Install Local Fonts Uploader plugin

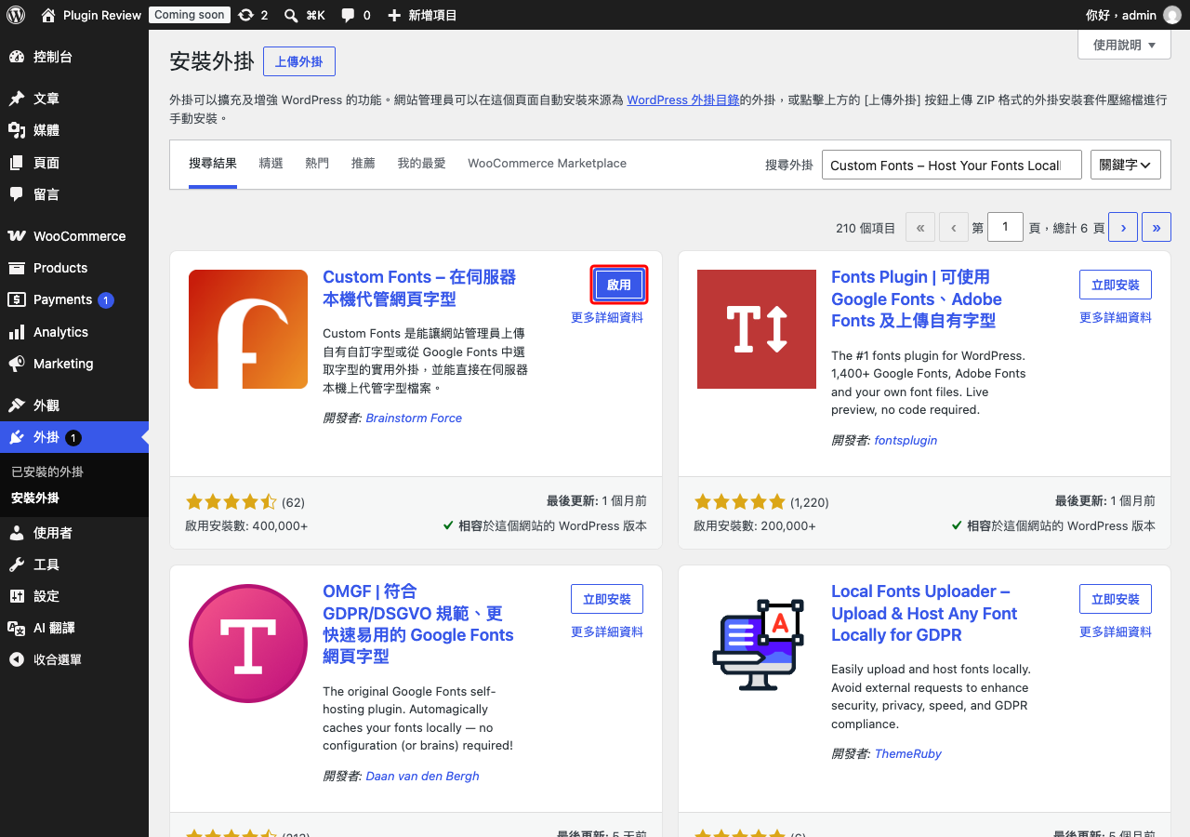pyautogui.click(x=1116, y=599)
